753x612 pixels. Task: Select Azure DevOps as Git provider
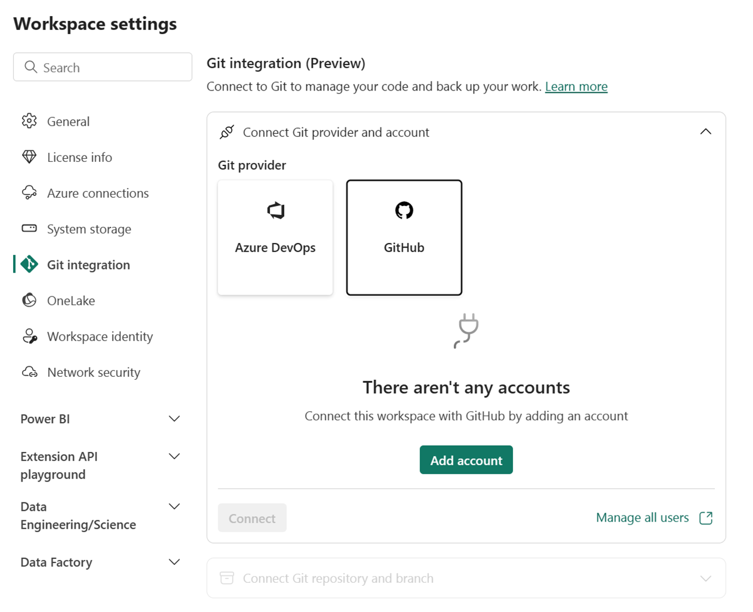[x=275, y=237]
